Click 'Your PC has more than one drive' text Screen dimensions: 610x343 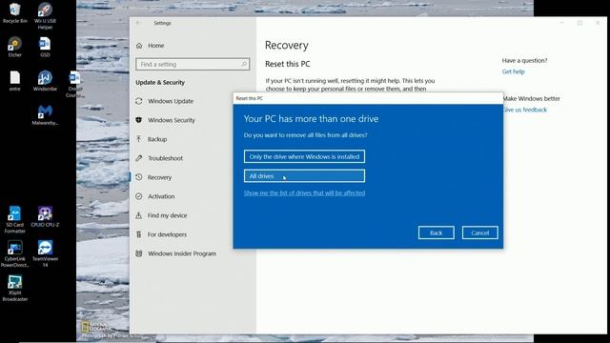pyautogui.click(x=311, y=118)
